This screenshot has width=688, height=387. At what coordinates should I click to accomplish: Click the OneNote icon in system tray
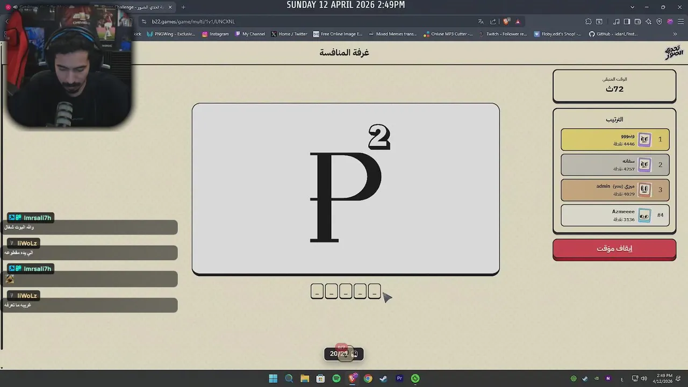[608, 378]
